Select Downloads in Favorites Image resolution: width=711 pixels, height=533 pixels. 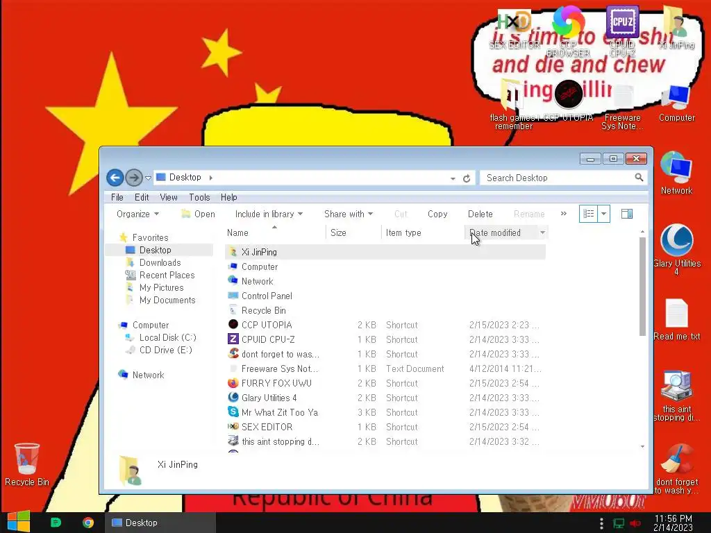pos(160,262)
